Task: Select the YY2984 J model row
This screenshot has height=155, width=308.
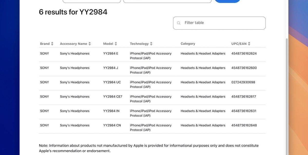Action: click(x=111, y=68)
